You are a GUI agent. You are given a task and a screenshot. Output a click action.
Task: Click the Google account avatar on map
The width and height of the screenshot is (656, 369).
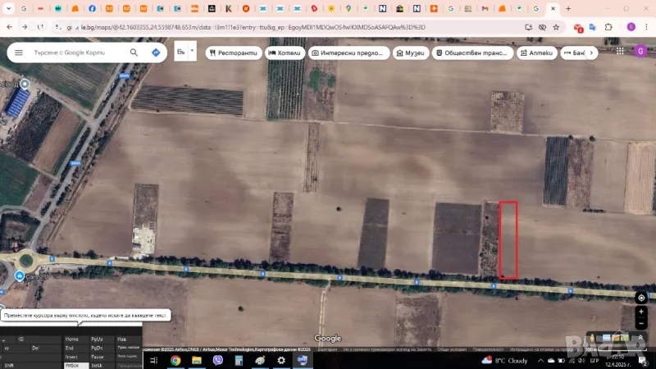click(640, 51)
